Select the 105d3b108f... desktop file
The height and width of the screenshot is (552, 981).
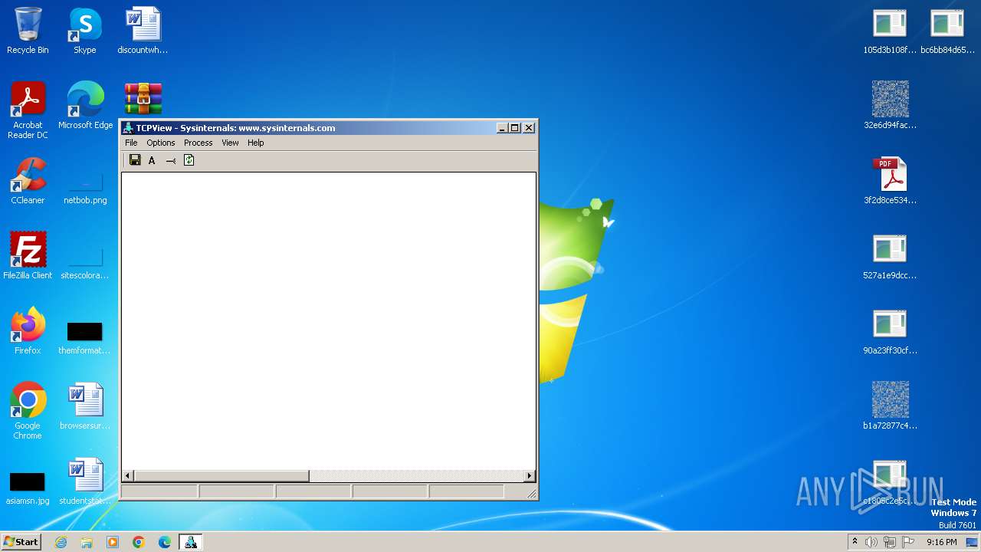click(890, 31)
